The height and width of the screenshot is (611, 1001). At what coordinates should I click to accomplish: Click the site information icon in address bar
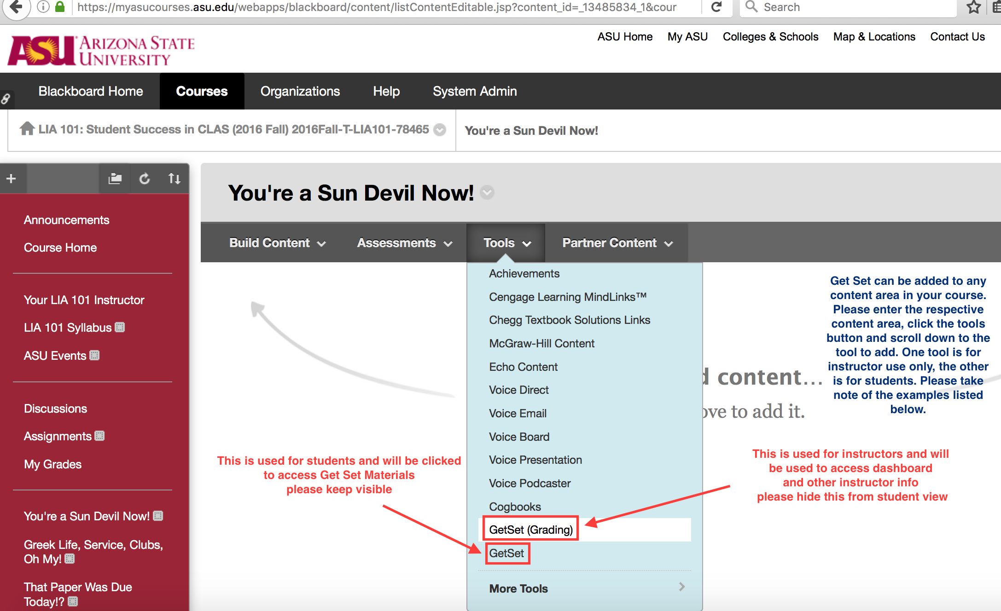coord(43,6)
